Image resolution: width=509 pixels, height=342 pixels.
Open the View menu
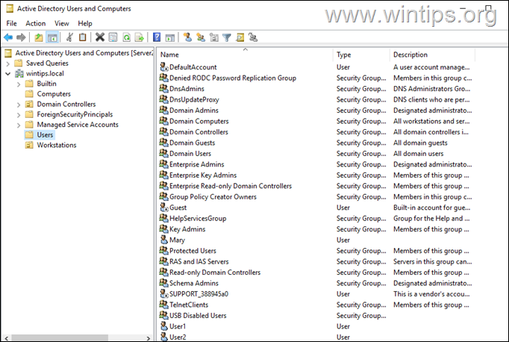pyautogui.click(x=61, y=23)
